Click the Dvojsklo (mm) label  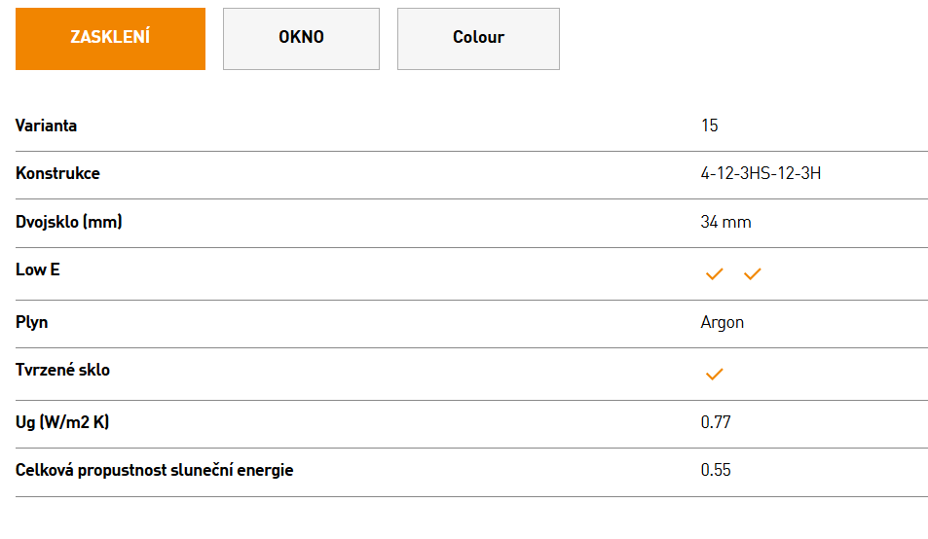coord(69,222)
